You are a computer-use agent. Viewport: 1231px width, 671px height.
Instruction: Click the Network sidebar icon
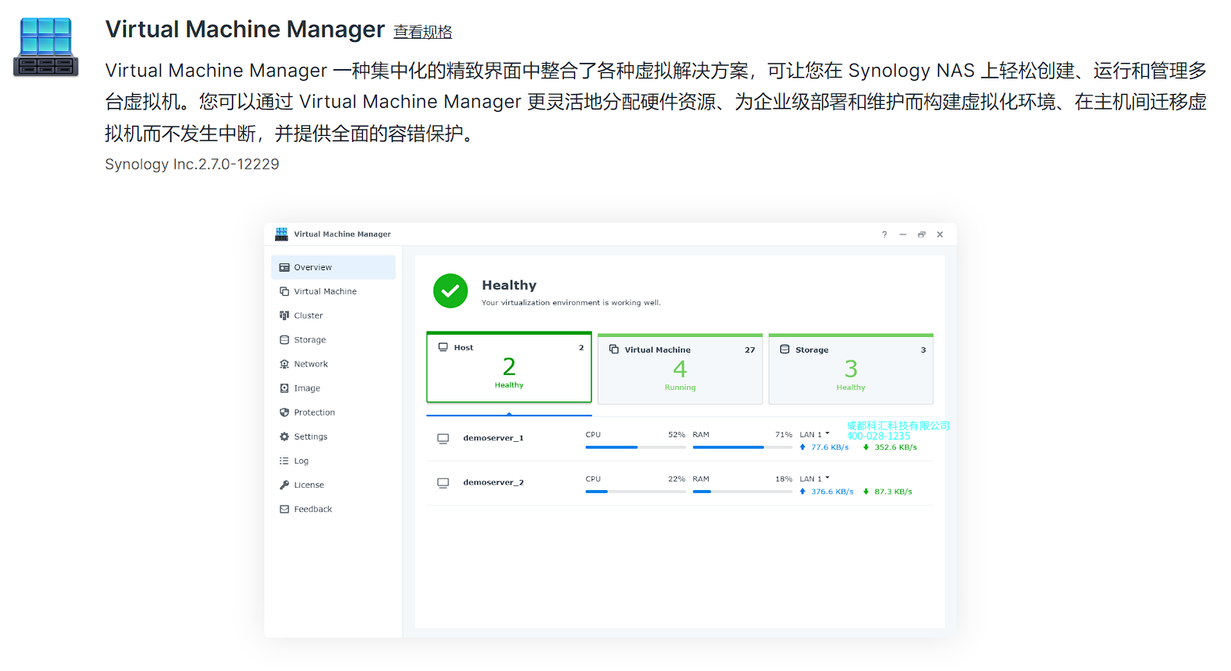pos(284,363)
